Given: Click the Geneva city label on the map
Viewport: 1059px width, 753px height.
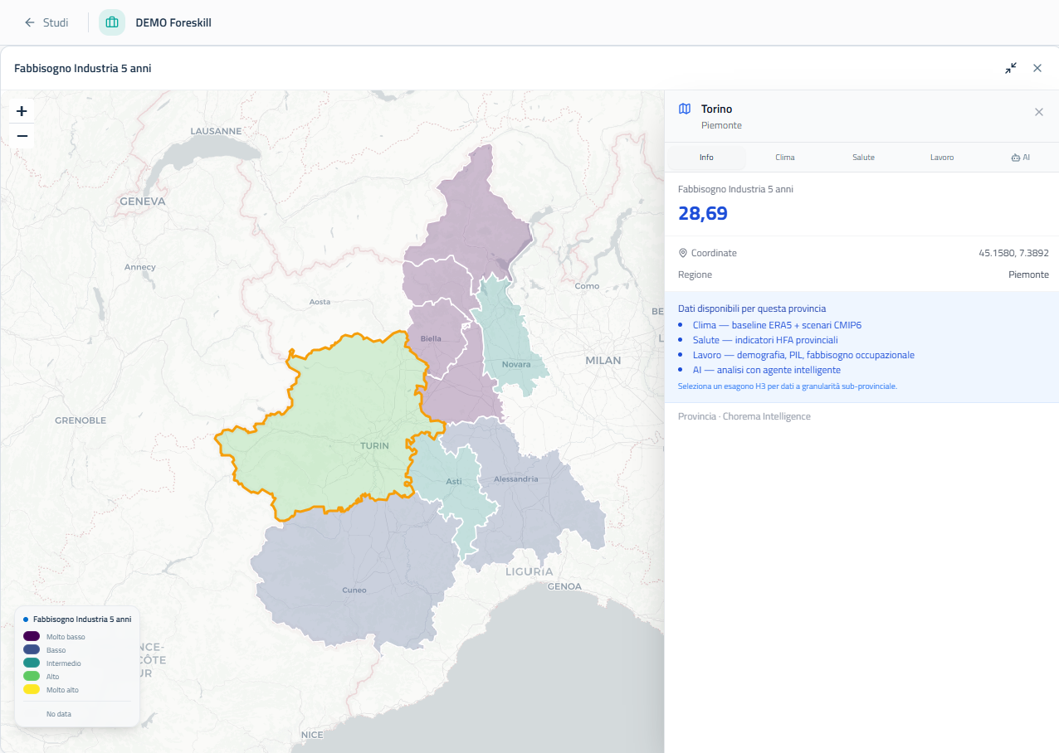Looking at the screenshot, I should 143,201.
